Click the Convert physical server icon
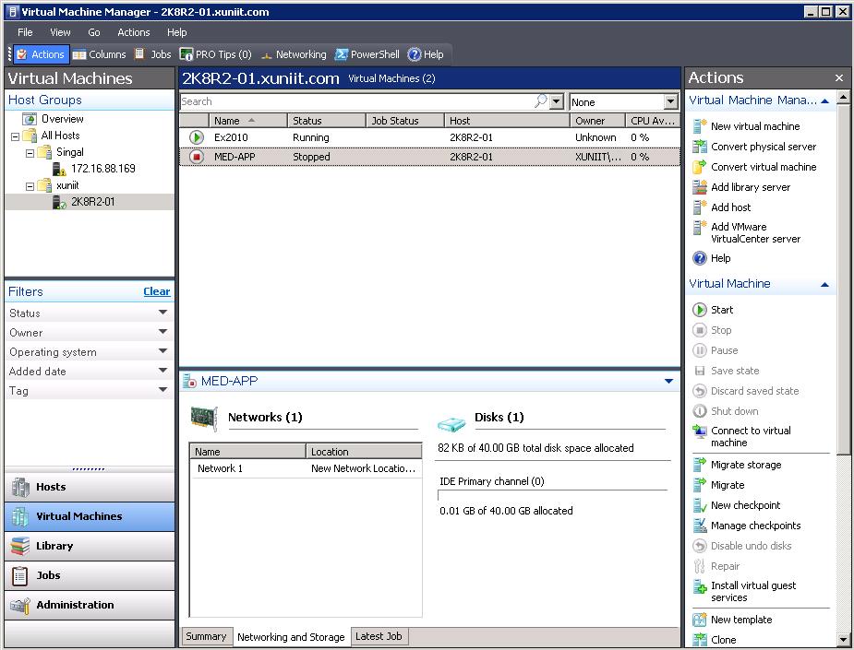The width and height of the screenshot is (854, 650). click(x=699, y=147)
